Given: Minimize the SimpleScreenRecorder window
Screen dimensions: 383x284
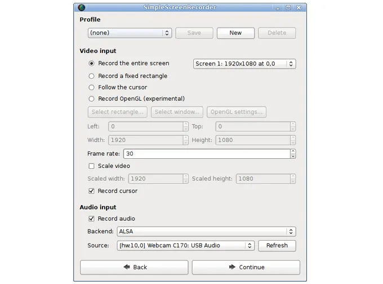Looking at the screenshot, I should point(278,8).
